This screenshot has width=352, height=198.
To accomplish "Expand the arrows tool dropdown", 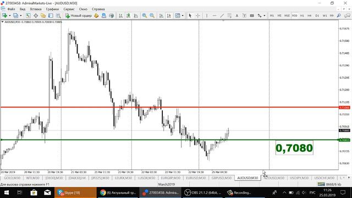I will point(265,15).
